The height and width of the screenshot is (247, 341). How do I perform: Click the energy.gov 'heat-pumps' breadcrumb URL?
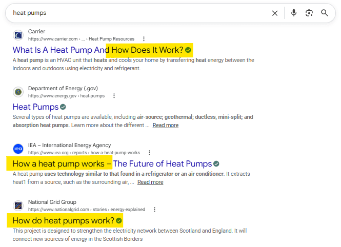pos(66,96)
